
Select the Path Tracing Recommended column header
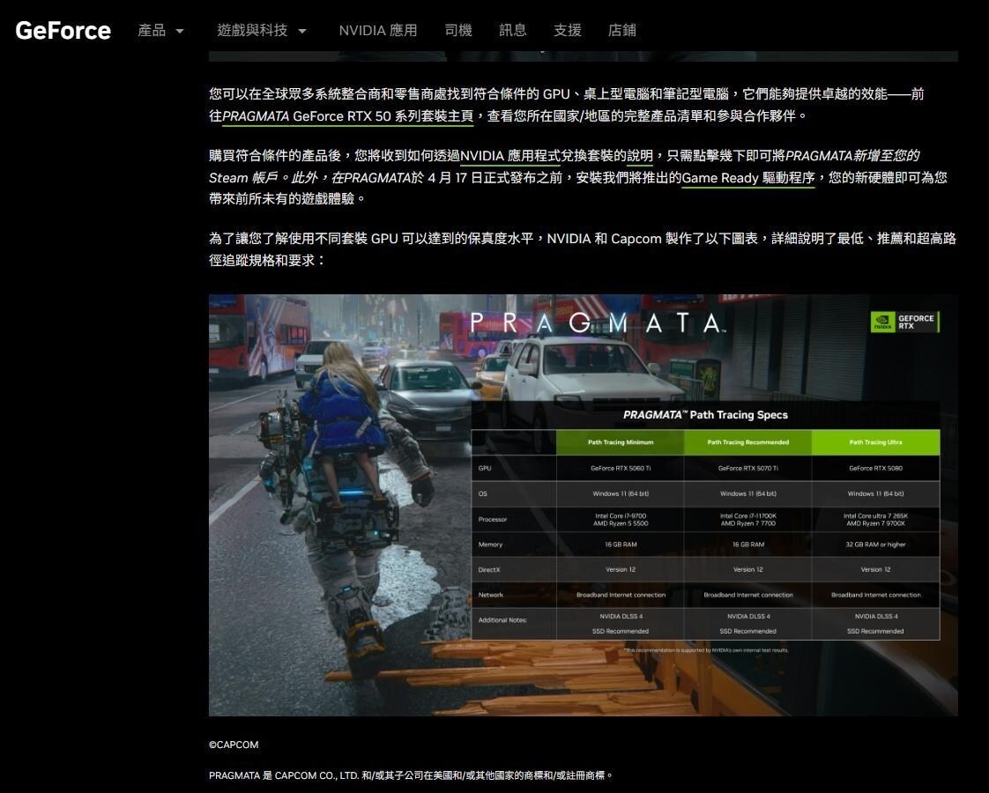(747, 442)
